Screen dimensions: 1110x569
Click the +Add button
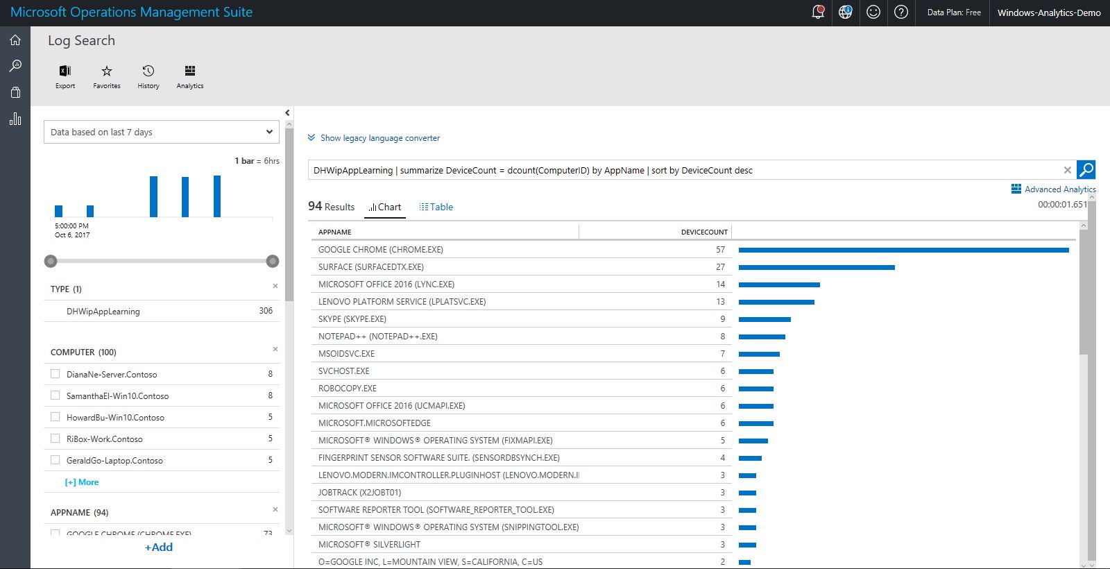click(x=159, y=547)
